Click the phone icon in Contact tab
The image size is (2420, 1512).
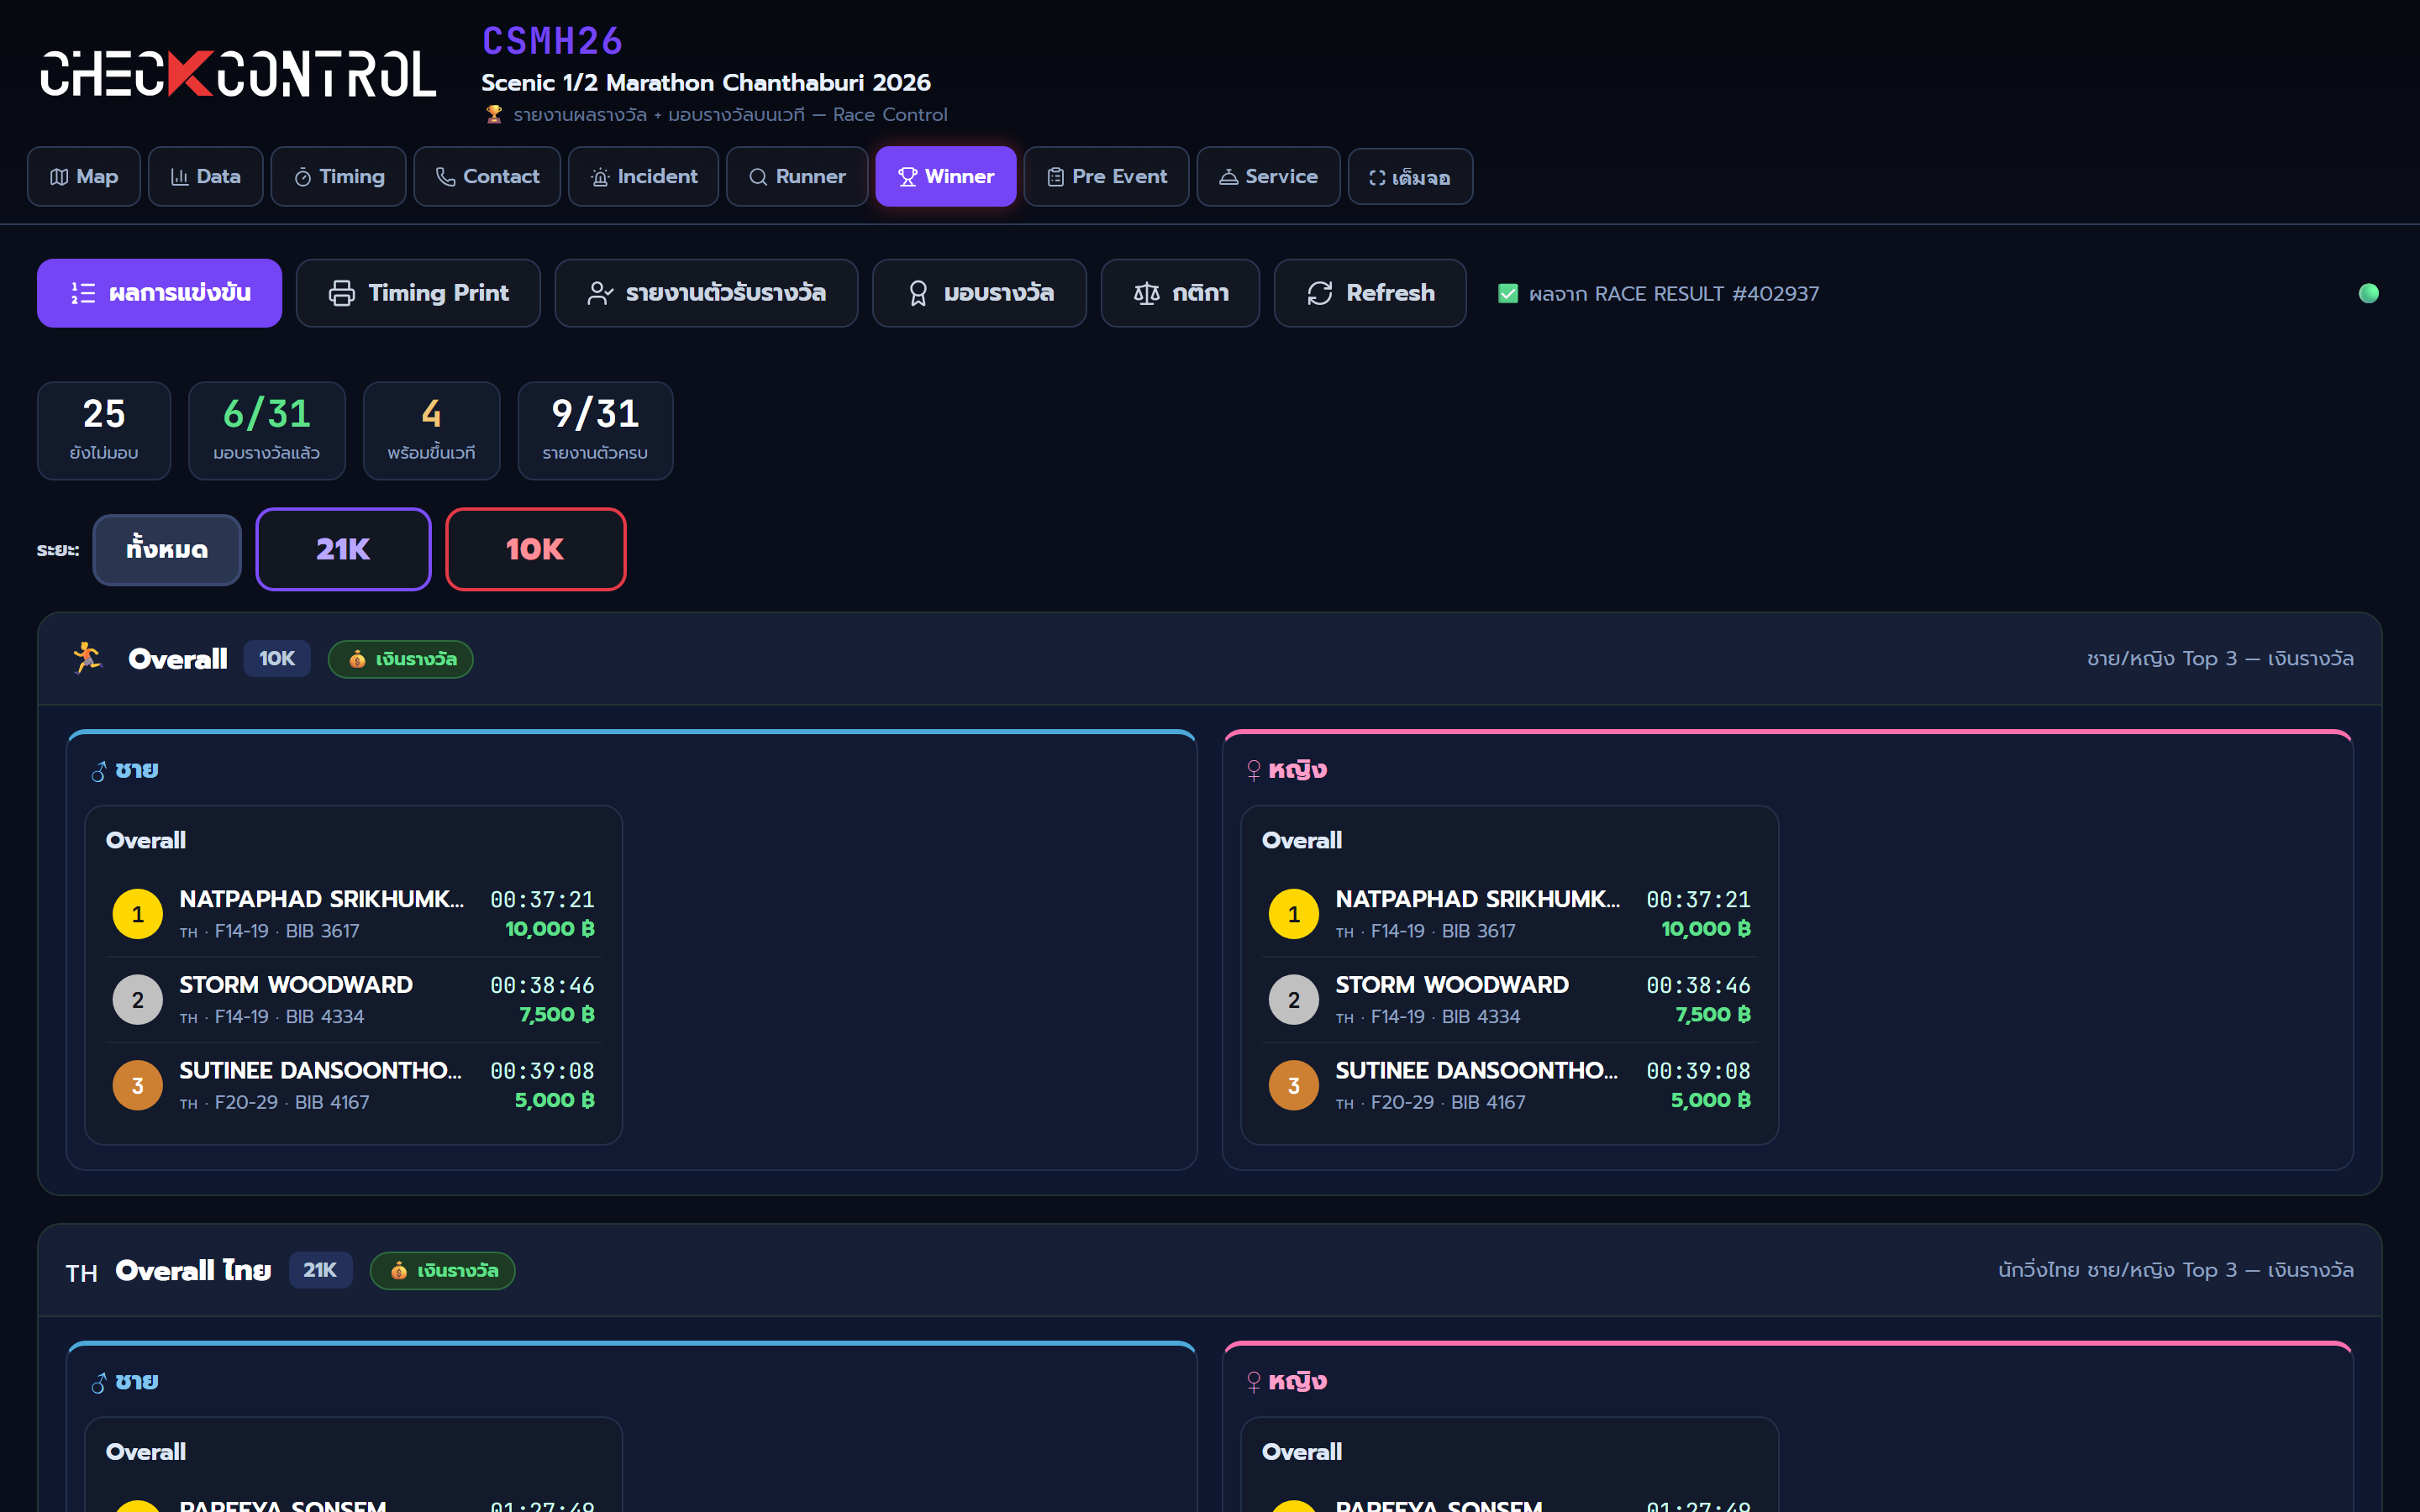[x=446, y=177]
